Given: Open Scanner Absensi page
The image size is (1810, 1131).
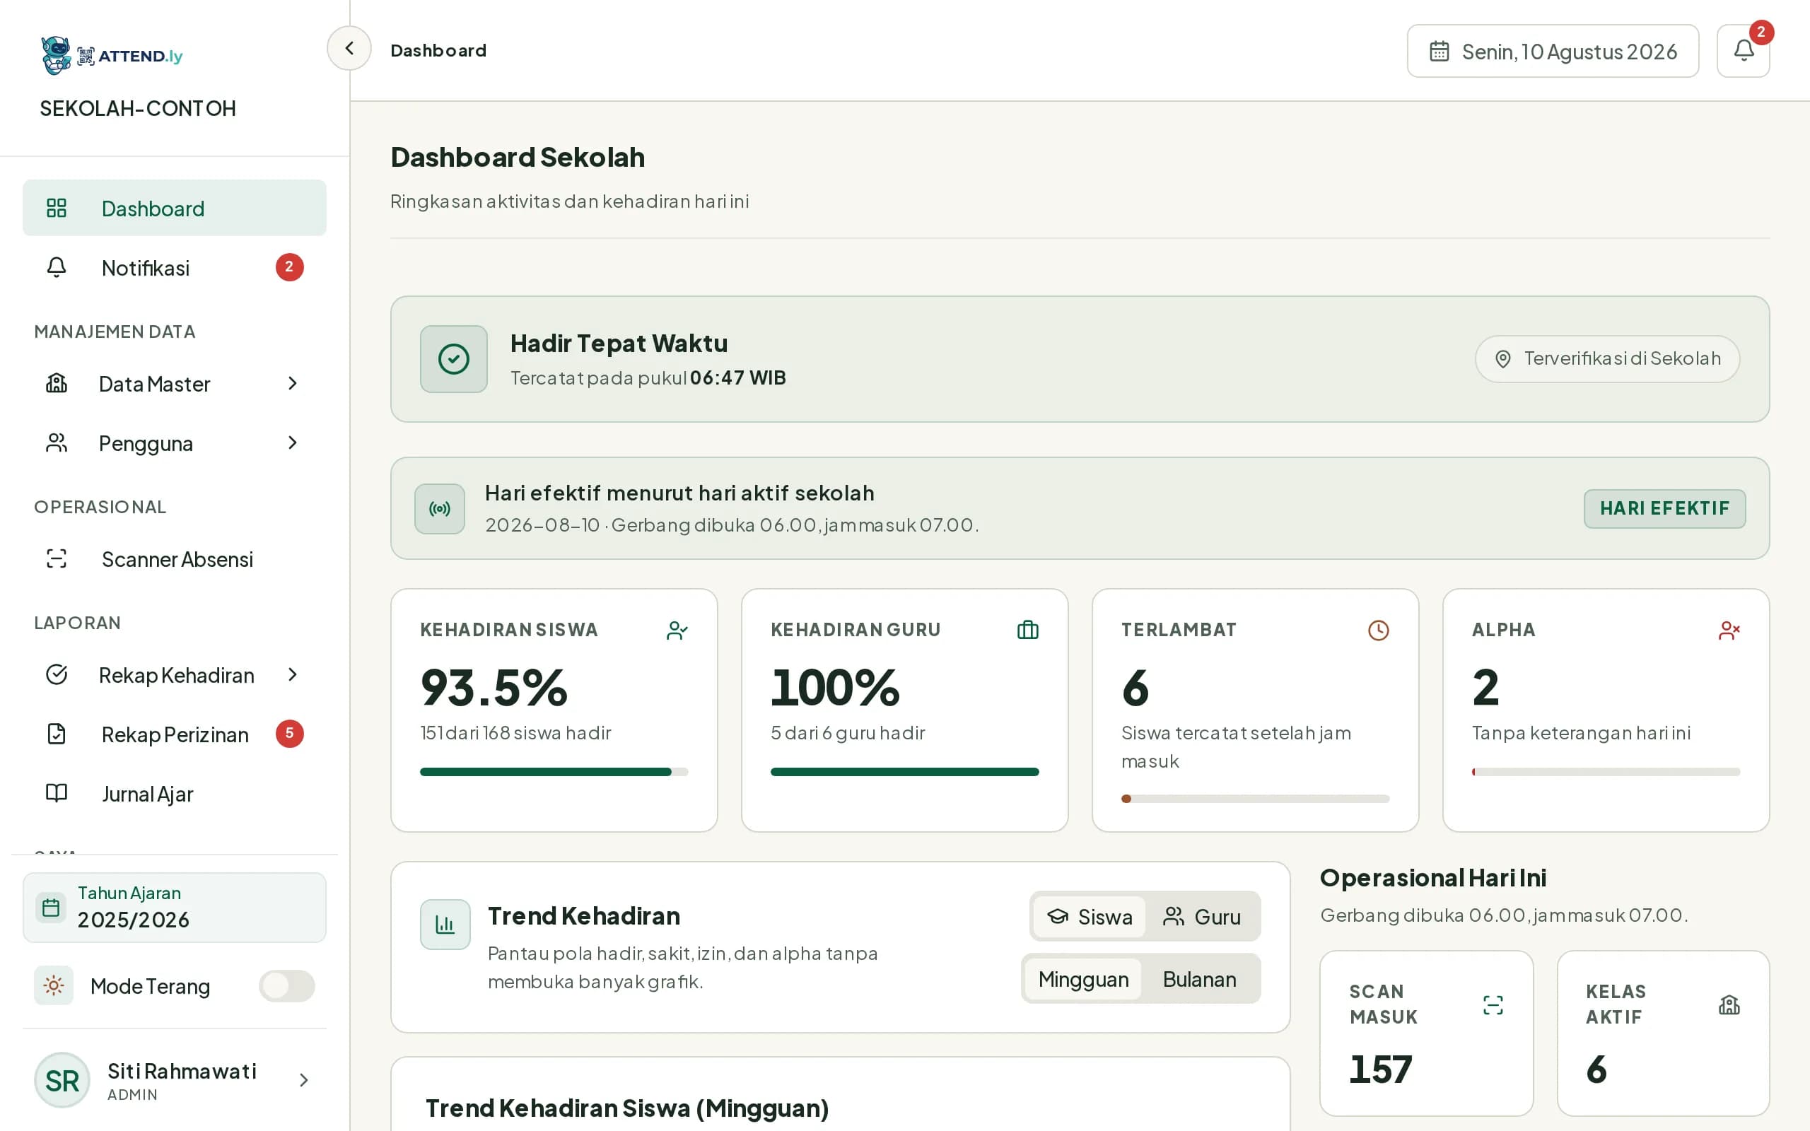Looking at the screenshot, I should [x=174, y=558].
